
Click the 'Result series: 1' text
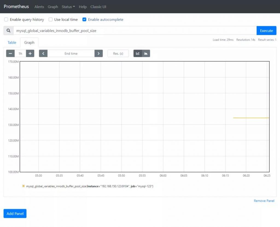267,40
